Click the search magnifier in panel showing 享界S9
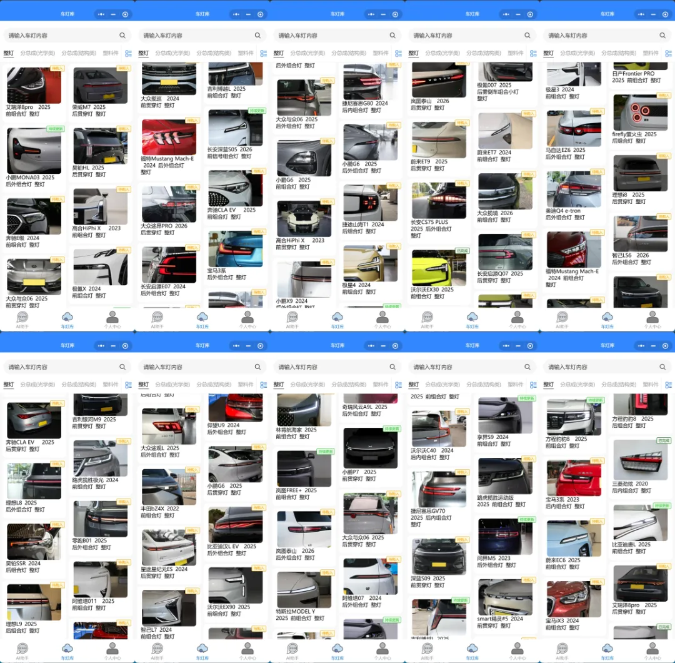Viewport: 675px width, 663px height. (527, 367)
